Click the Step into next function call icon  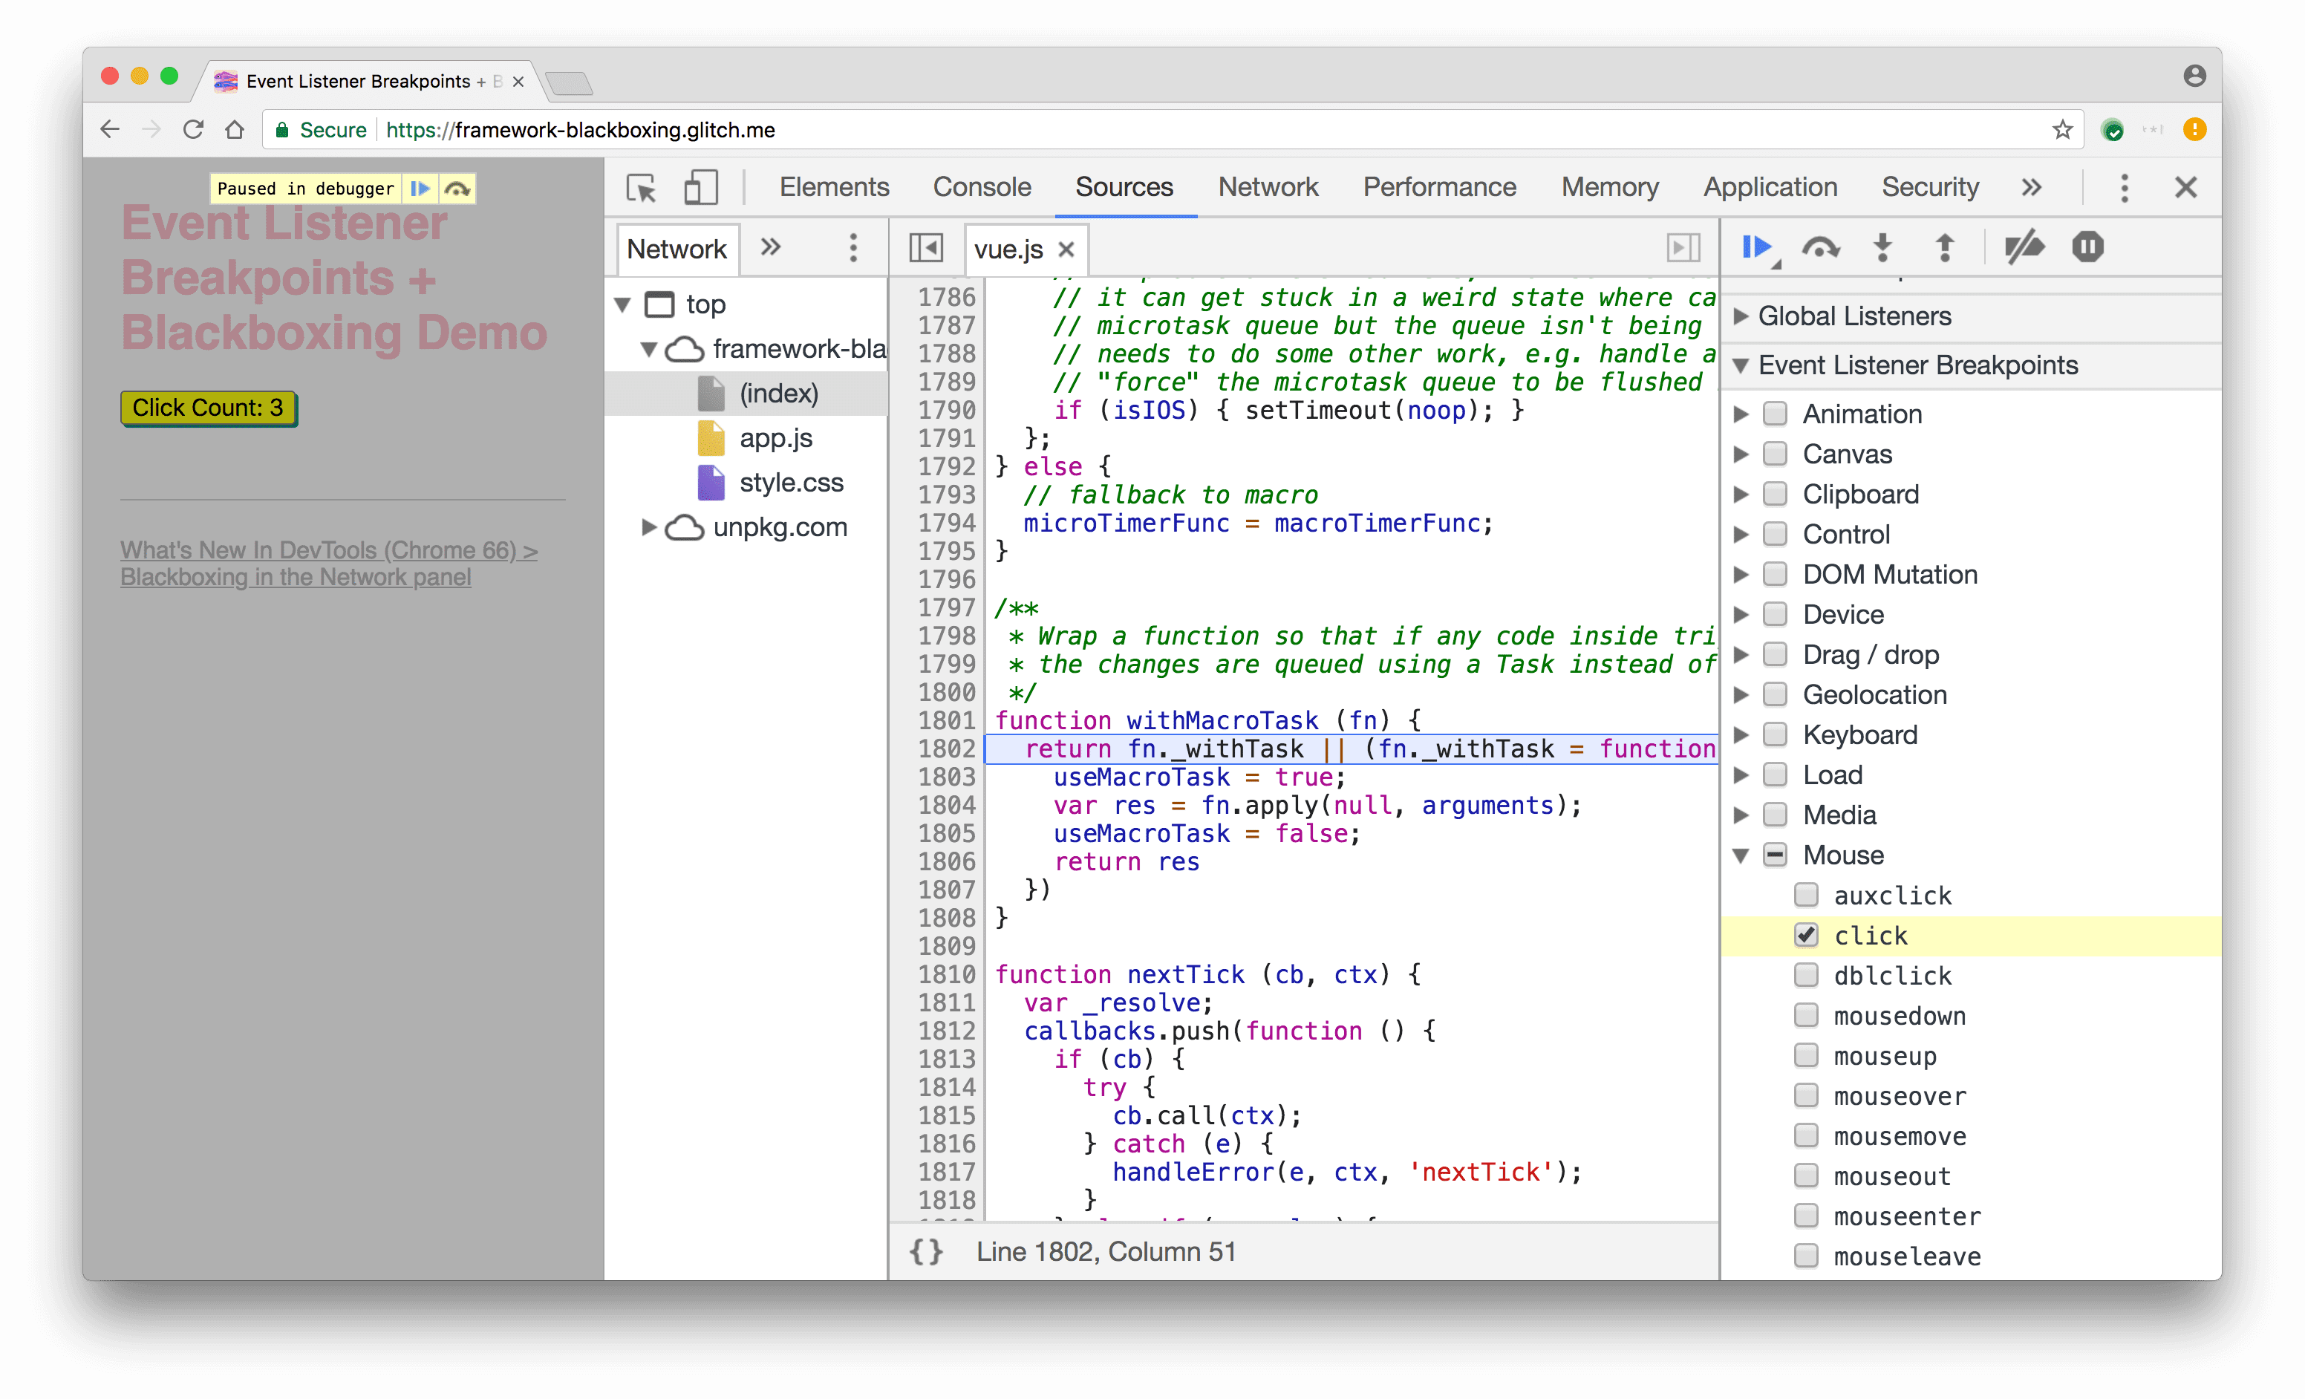coord(1882,247)
